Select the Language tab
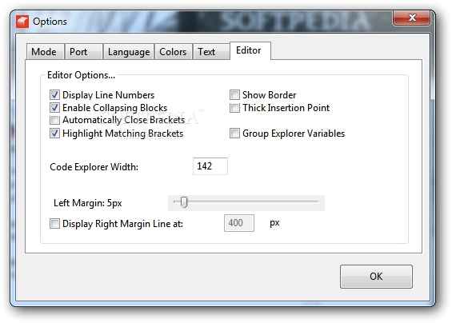Screen dimensions: 452x323 coord(129,52)
